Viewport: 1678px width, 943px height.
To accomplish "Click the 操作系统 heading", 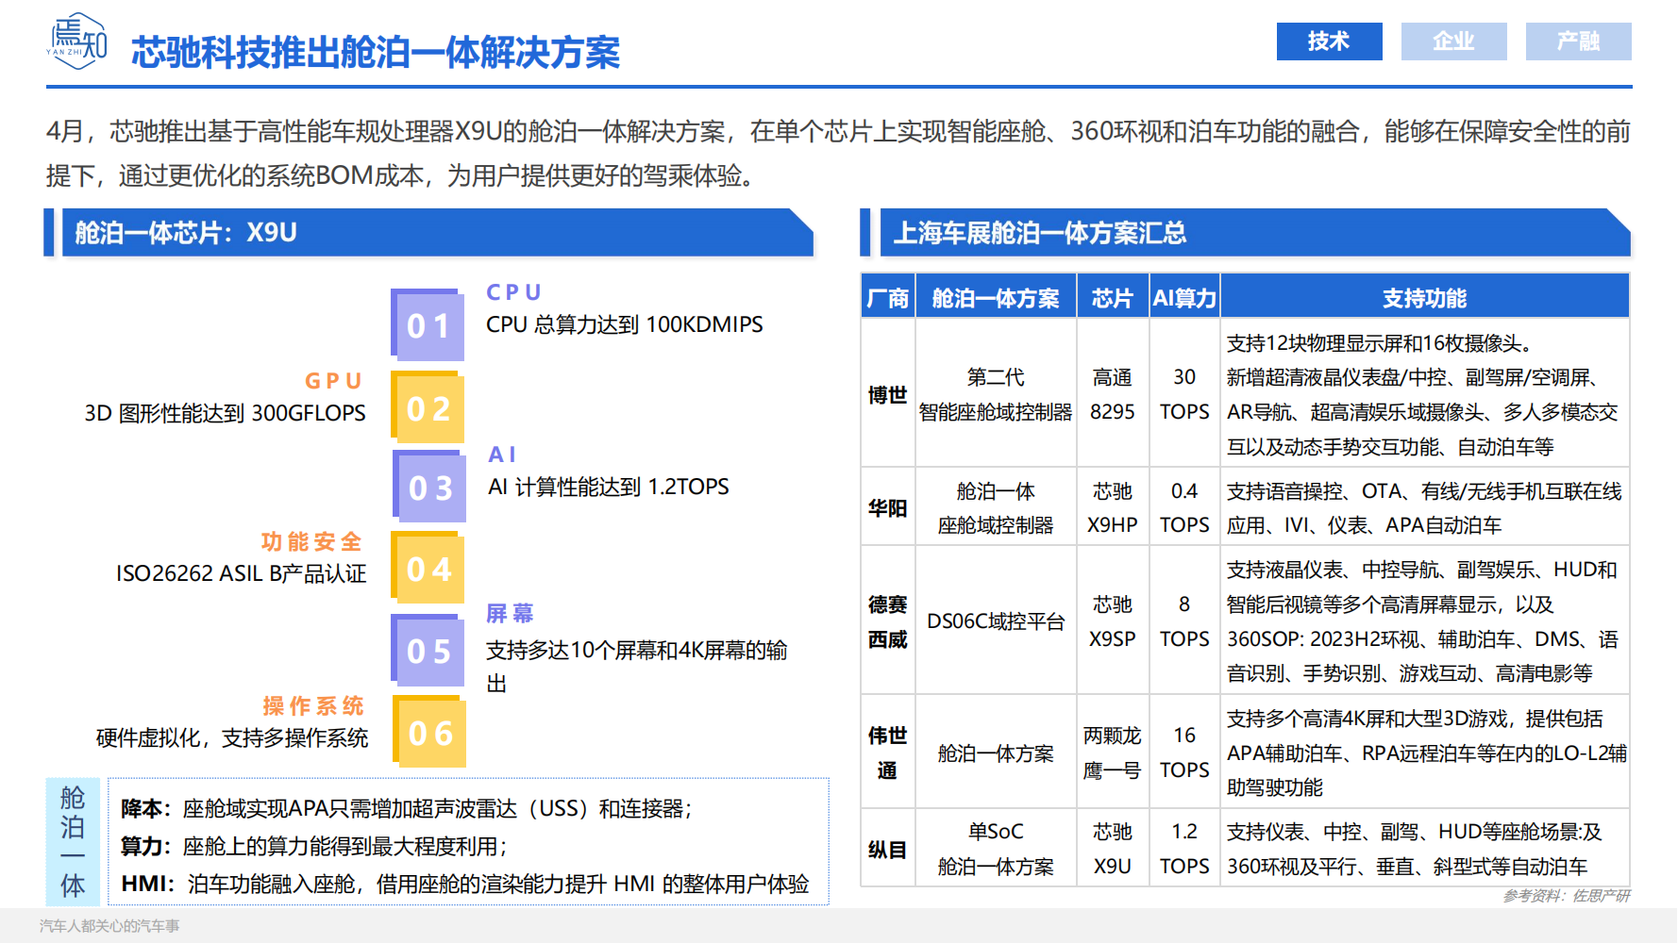I will pyautogui.click(x=313, y=705).
